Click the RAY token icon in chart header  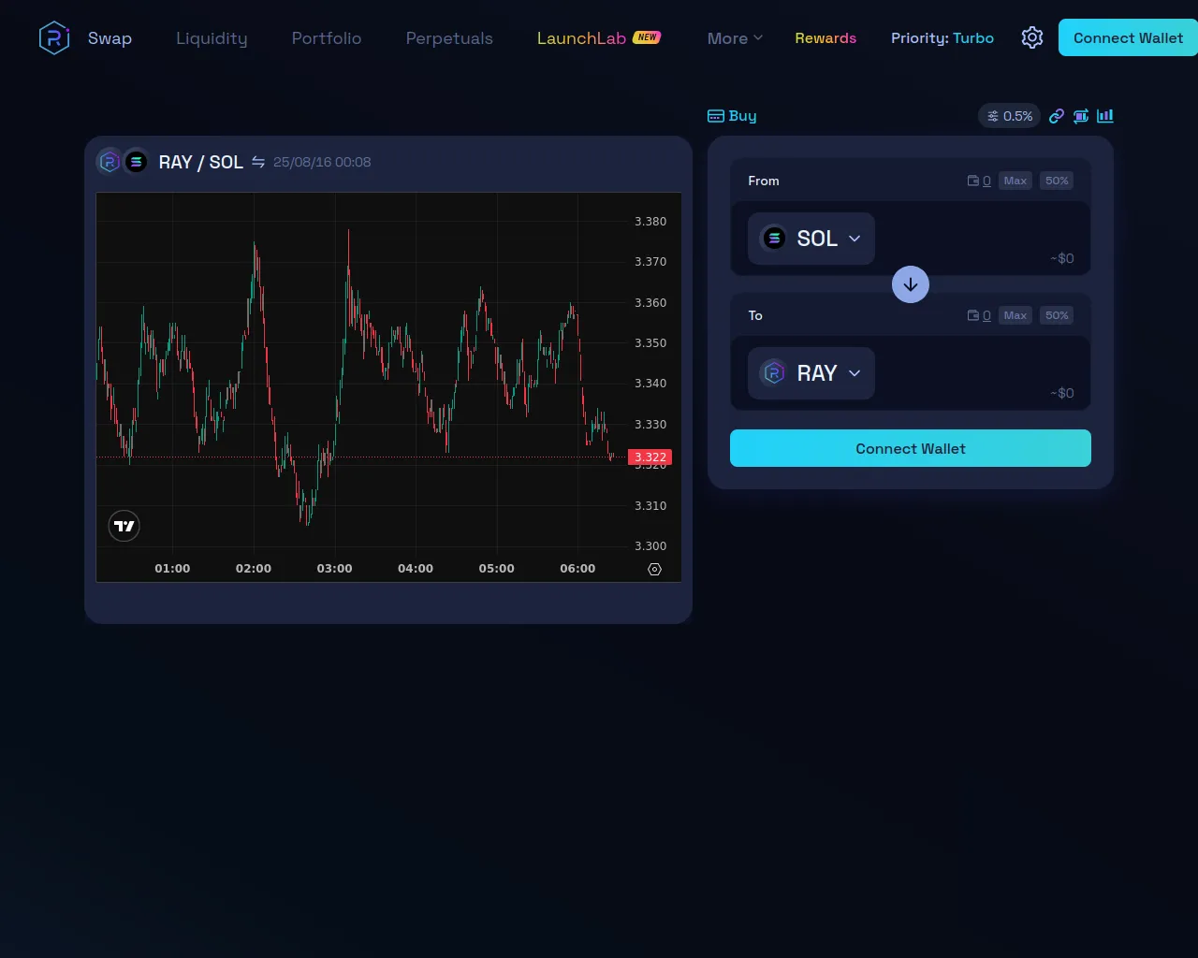tap(110, 162)
